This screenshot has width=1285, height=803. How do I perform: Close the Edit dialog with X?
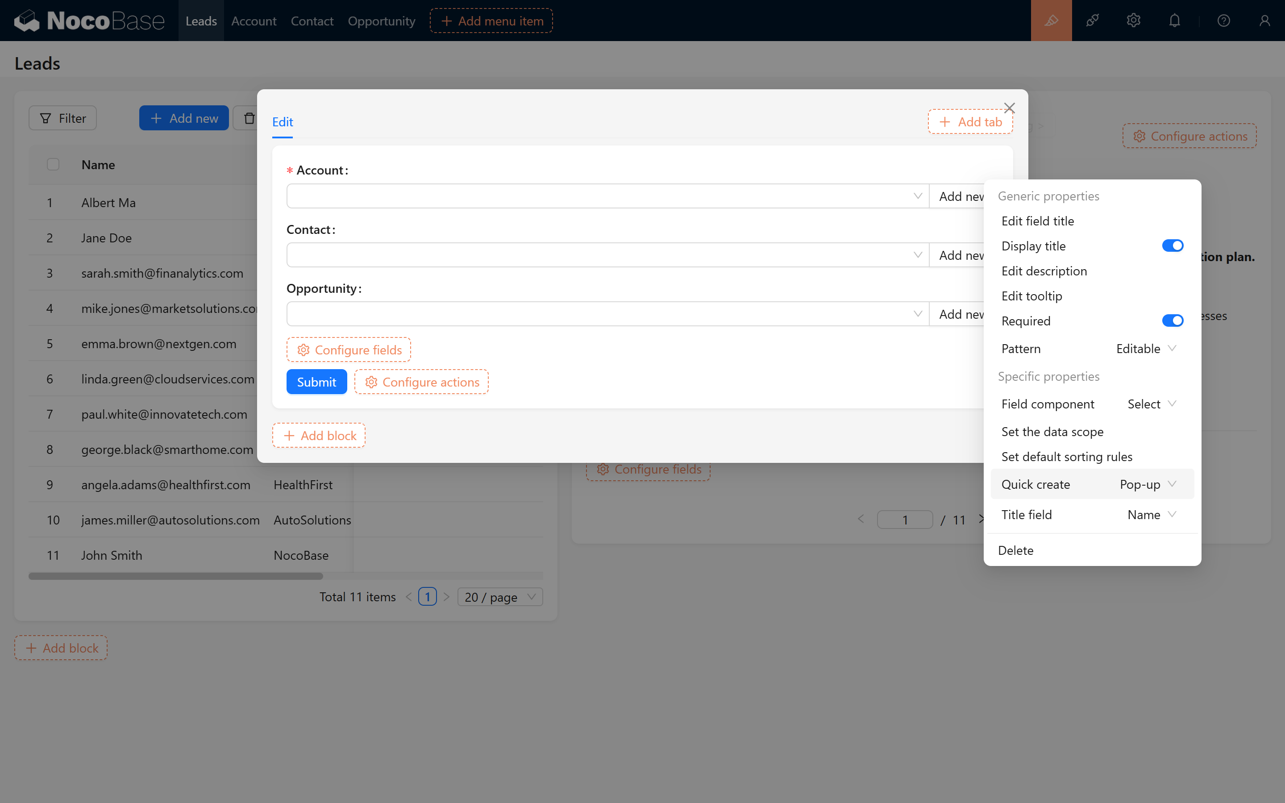pos(1010,108)
